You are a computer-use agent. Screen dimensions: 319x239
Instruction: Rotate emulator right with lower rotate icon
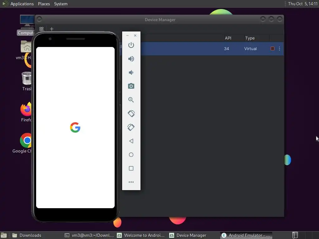[131, 127]
